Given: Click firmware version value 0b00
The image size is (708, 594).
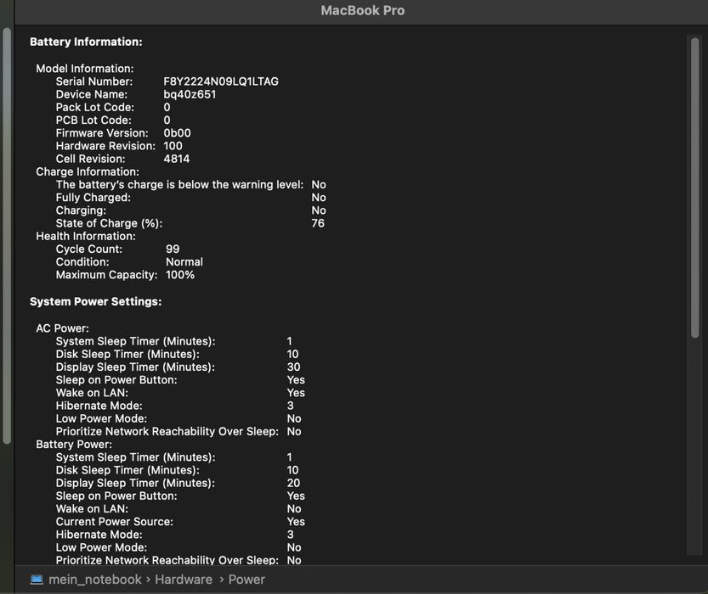Looking at the screenshot, I should [x=177, y=133].
